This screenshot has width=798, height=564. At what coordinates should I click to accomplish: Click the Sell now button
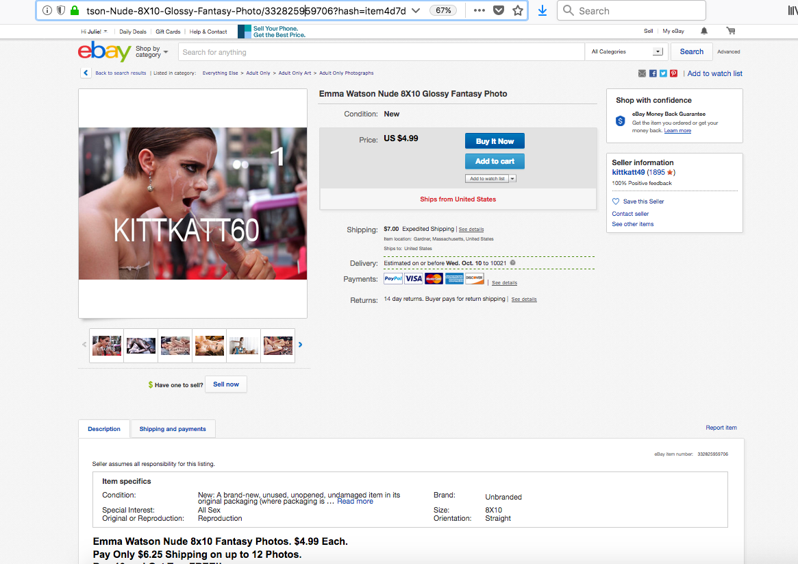(226, 384)
